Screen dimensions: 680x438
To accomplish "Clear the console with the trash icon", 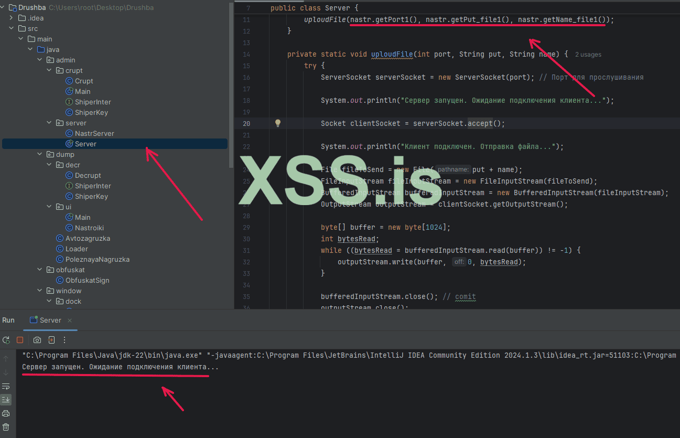I will (6, 427).
